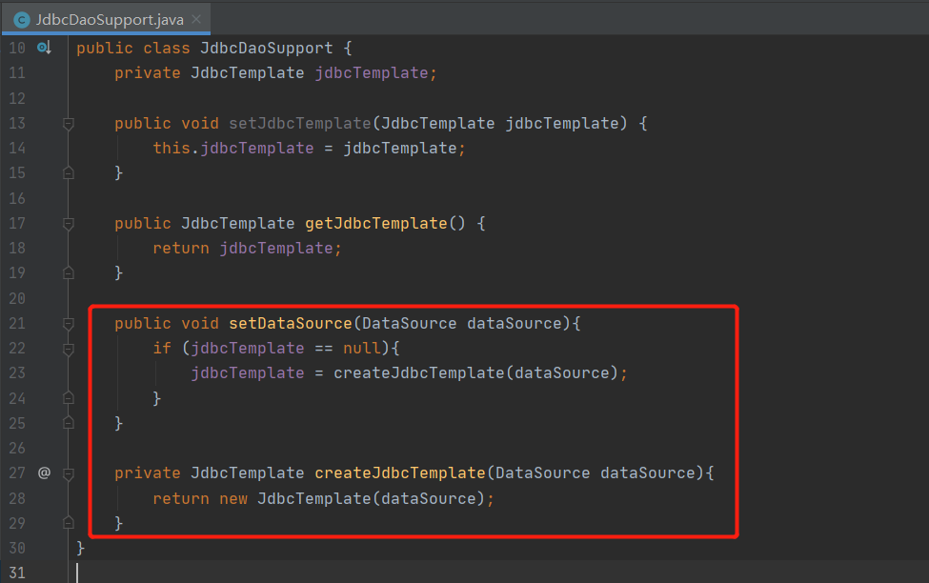
Task: Click line number 11 in the gutter
Action: tap(17, 72)
